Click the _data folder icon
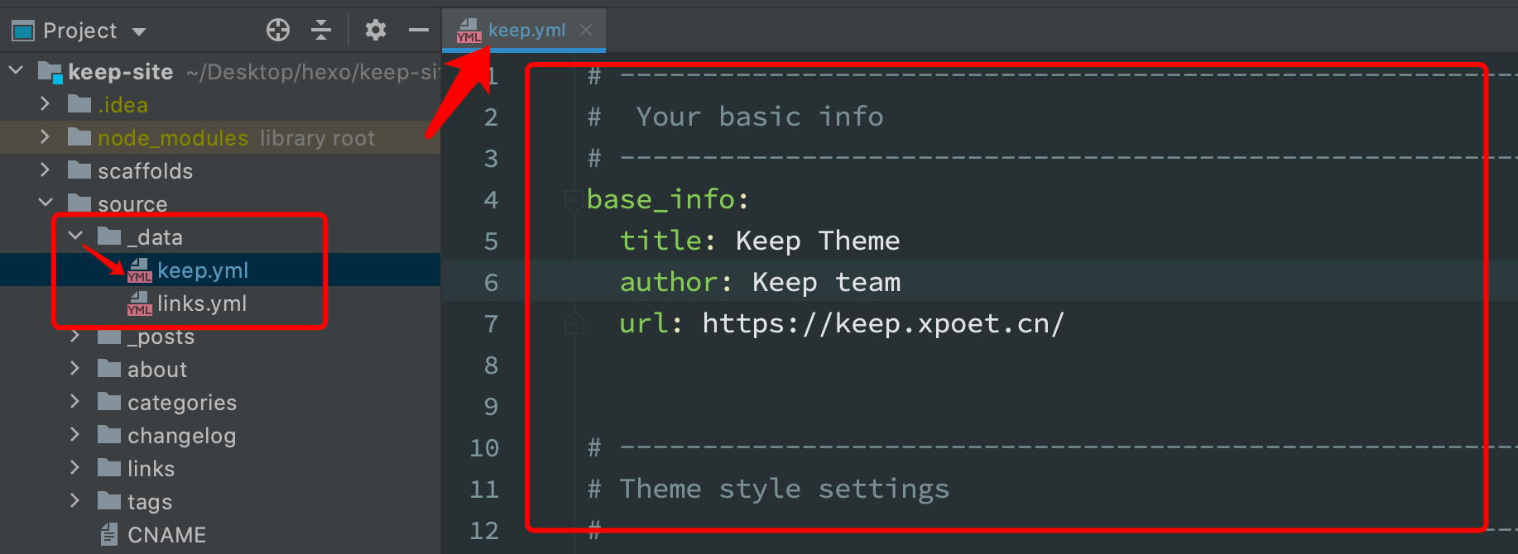 [x=109, y=236]
